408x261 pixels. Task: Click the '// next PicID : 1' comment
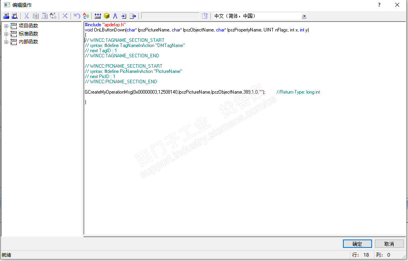100,77
